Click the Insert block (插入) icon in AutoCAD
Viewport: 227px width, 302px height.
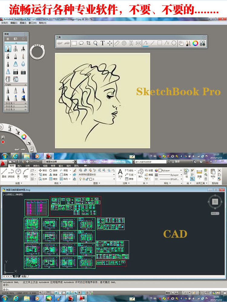140,173
